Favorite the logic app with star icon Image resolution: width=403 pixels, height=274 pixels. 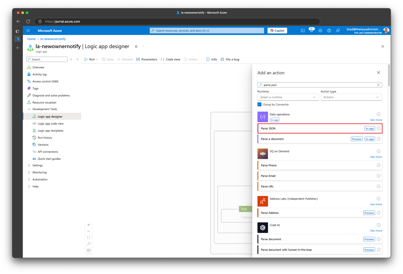pyautogui.click(x=136, y=46)
